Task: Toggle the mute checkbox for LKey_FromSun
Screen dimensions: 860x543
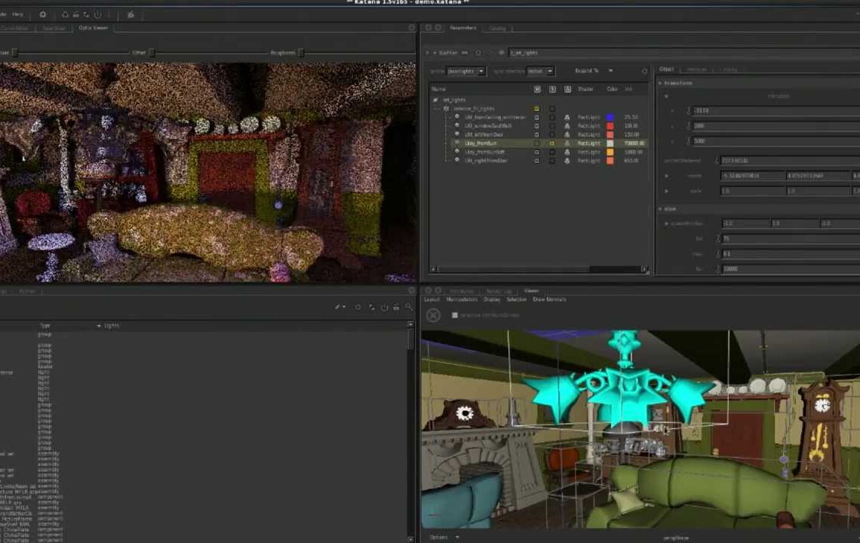Action: point(537,143)
